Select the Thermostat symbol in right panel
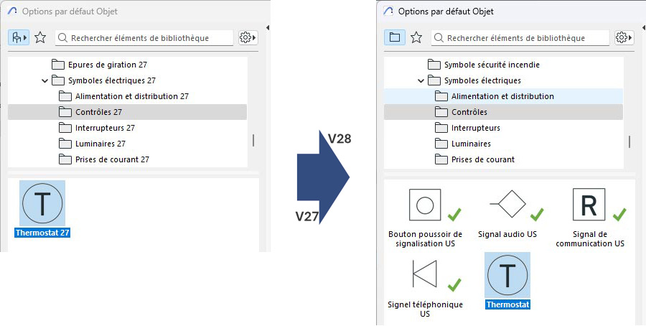The width and height of the screenshot is (646, 326). [507, 275]
